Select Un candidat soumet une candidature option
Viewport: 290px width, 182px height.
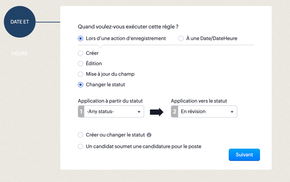click(81, 147)
